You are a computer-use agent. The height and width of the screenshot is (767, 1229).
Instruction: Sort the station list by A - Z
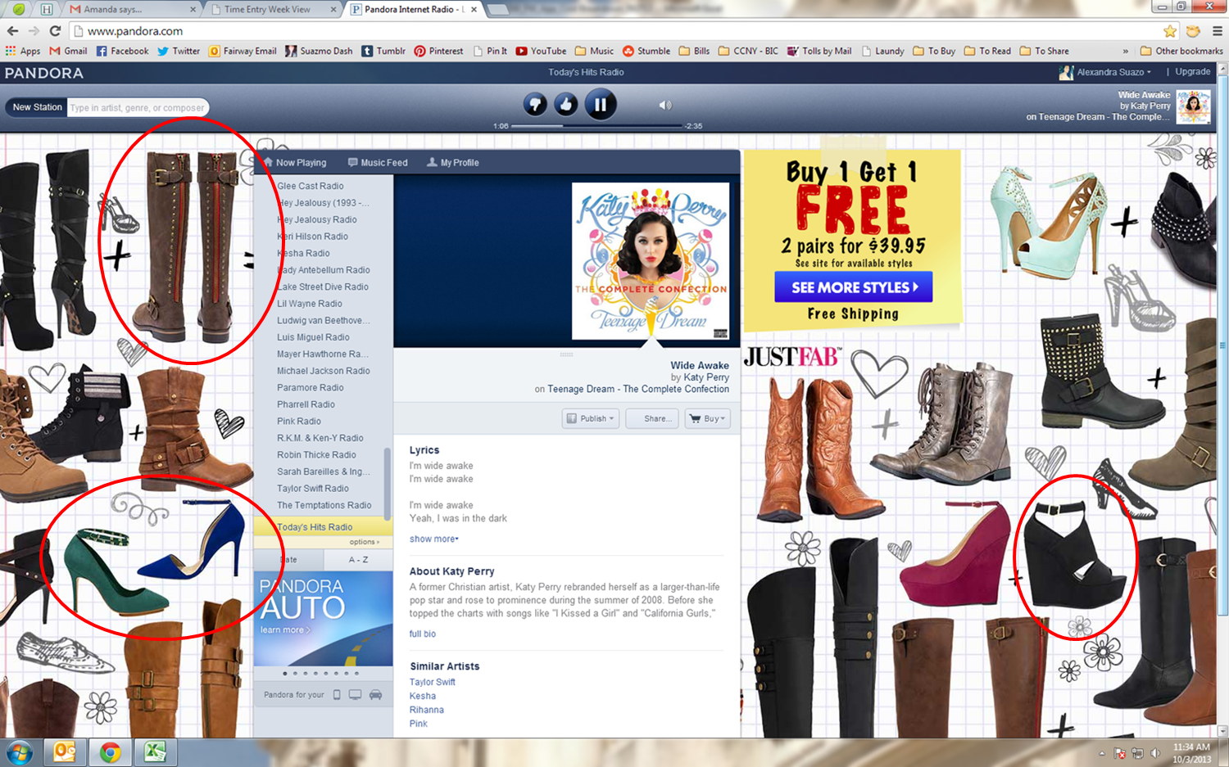click(x=358, y=560)
